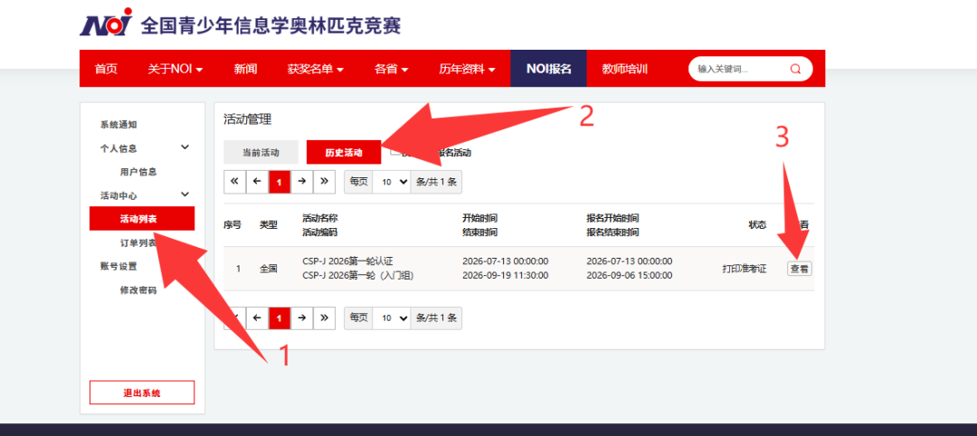Click activity name CSP-J 2026第一轮认证
The height and width of the screenshot is (436, 977).
click(347, 261)
